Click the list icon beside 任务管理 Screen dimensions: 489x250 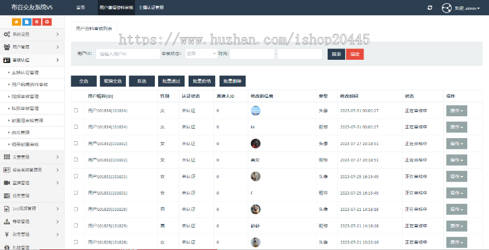pyautogui.click(x=7, y=196)
